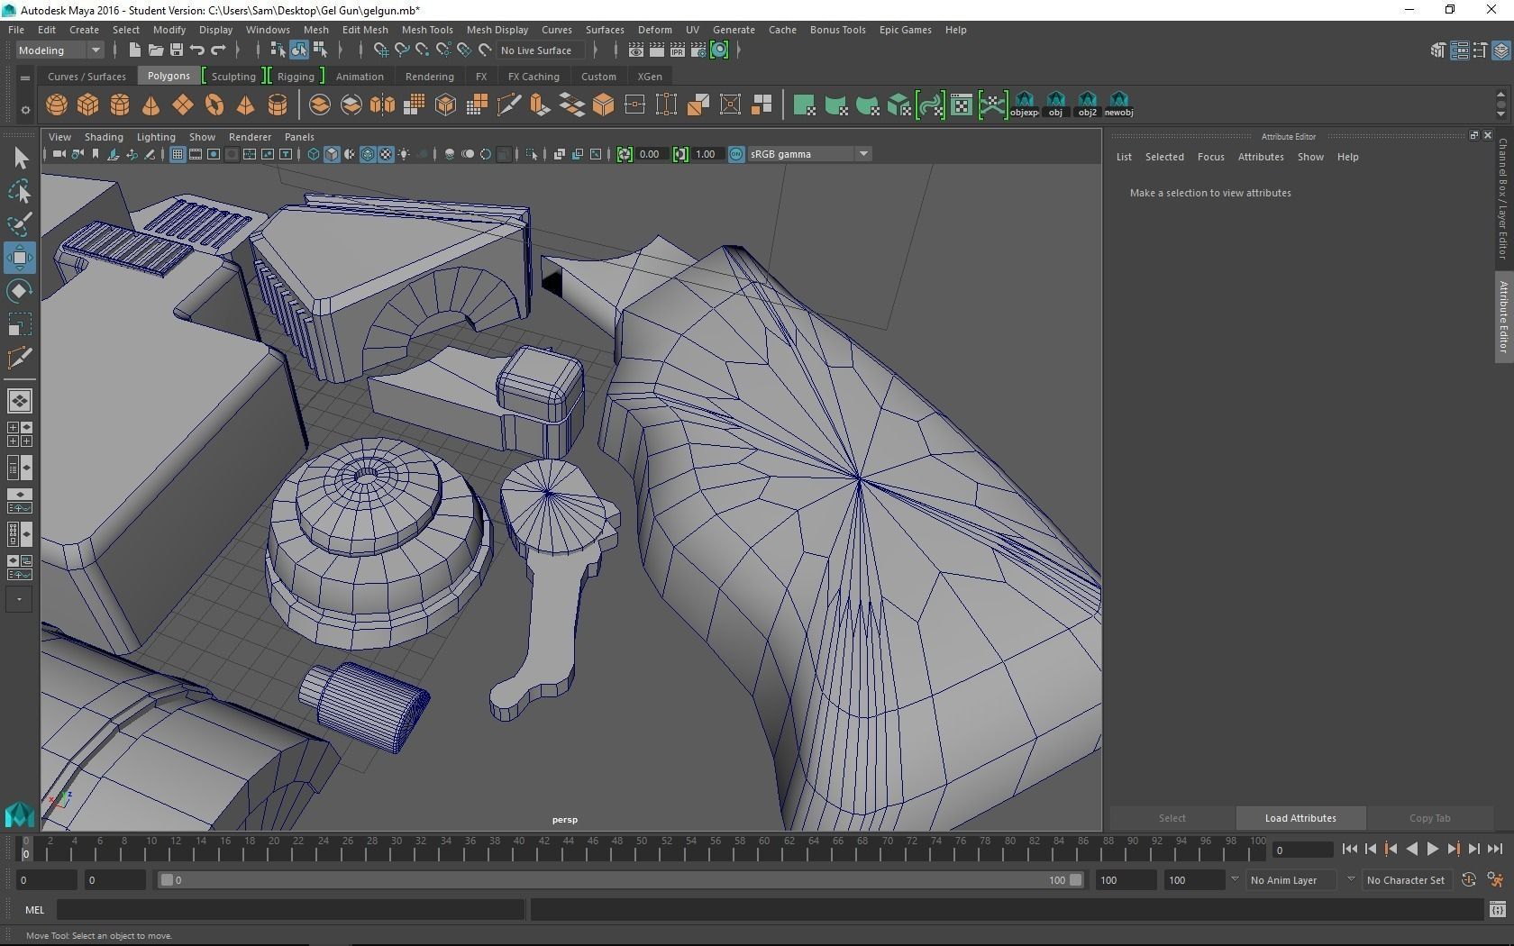Screen dimensions: 1514x946
Task: Go to start of playback range
Action: (1350, 849)
